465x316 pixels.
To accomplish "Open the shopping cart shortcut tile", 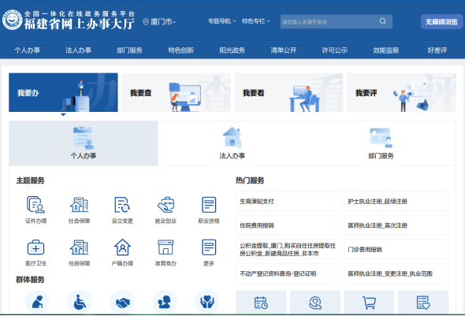I will (369, 303).
